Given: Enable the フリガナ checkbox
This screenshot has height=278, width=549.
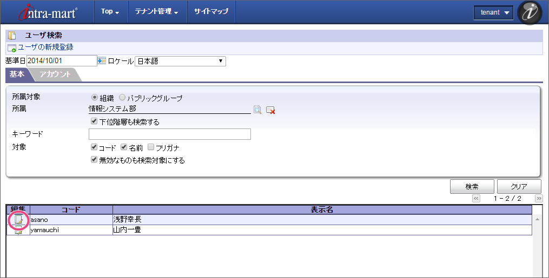Looking at the screenshot, I should tap(151, 147).
